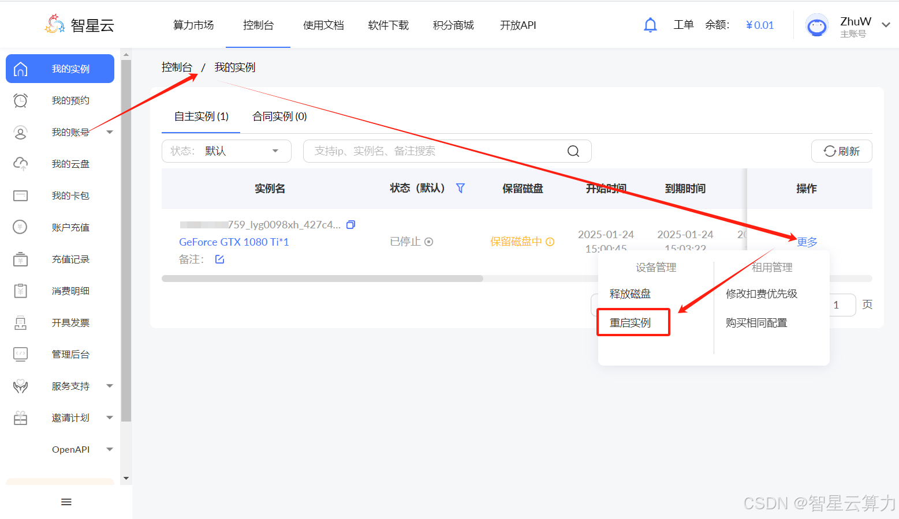The width and height of the screenshot is (899, 519).
Task: Click the sidebar scroll down arrow
Action: point(126,479)
